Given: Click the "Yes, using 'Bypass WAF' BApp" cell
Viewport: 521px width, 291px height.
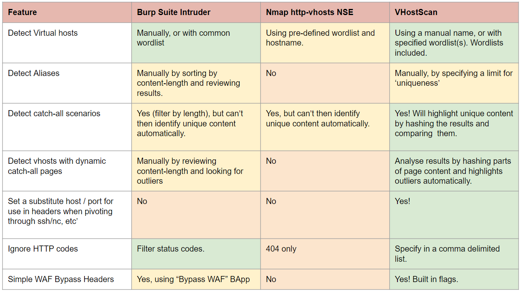Looking at the screenshot, I should tap(193, 279).
